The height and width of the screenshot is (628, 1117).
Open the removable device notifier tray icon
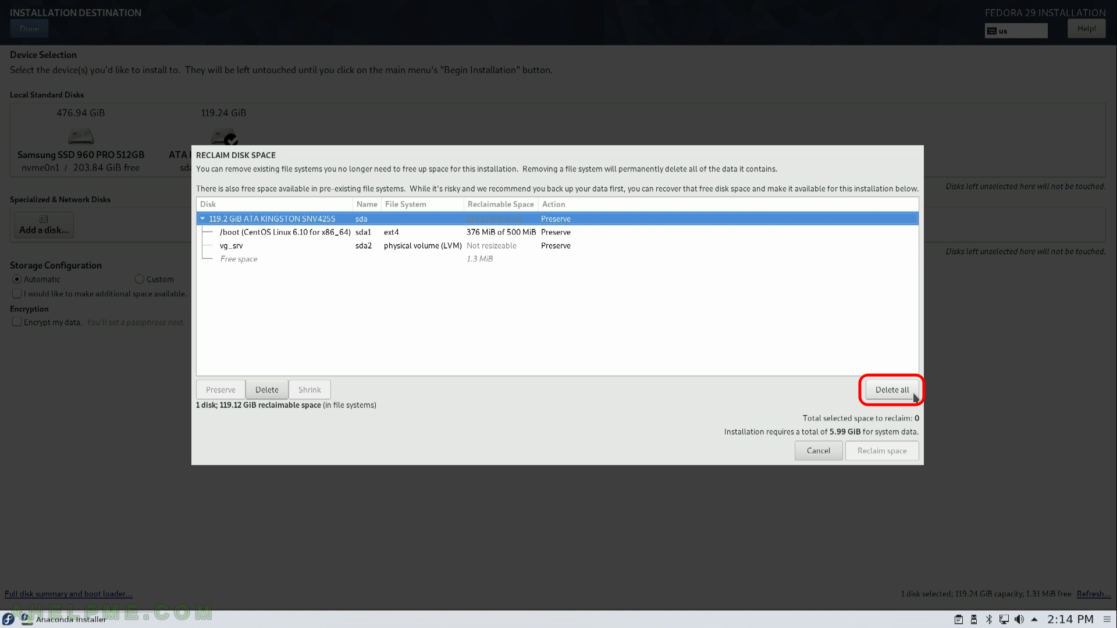pyautogui.click(x=974, y=619)
